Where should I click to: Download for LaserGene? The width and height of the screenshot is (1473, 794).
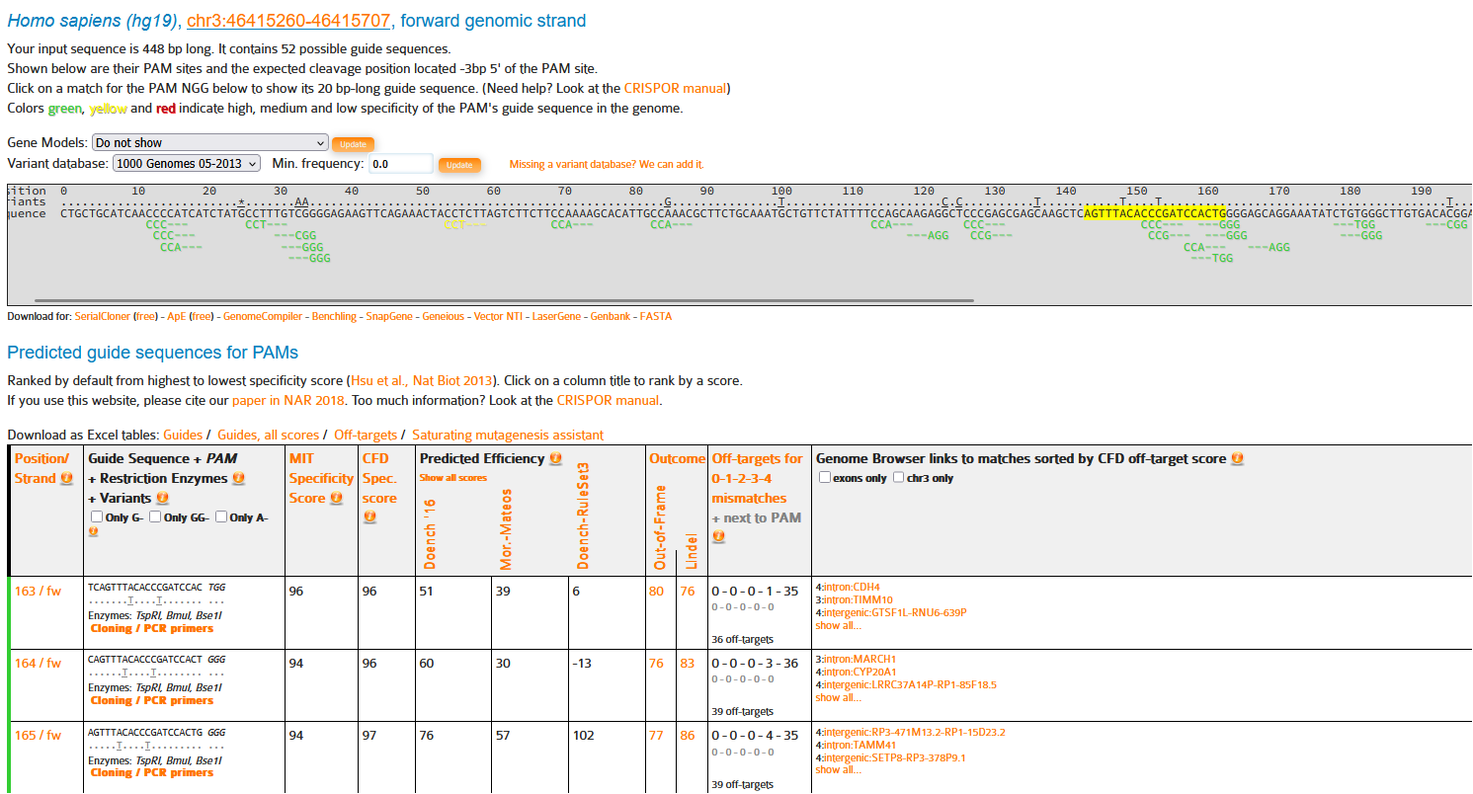point(557,316)
